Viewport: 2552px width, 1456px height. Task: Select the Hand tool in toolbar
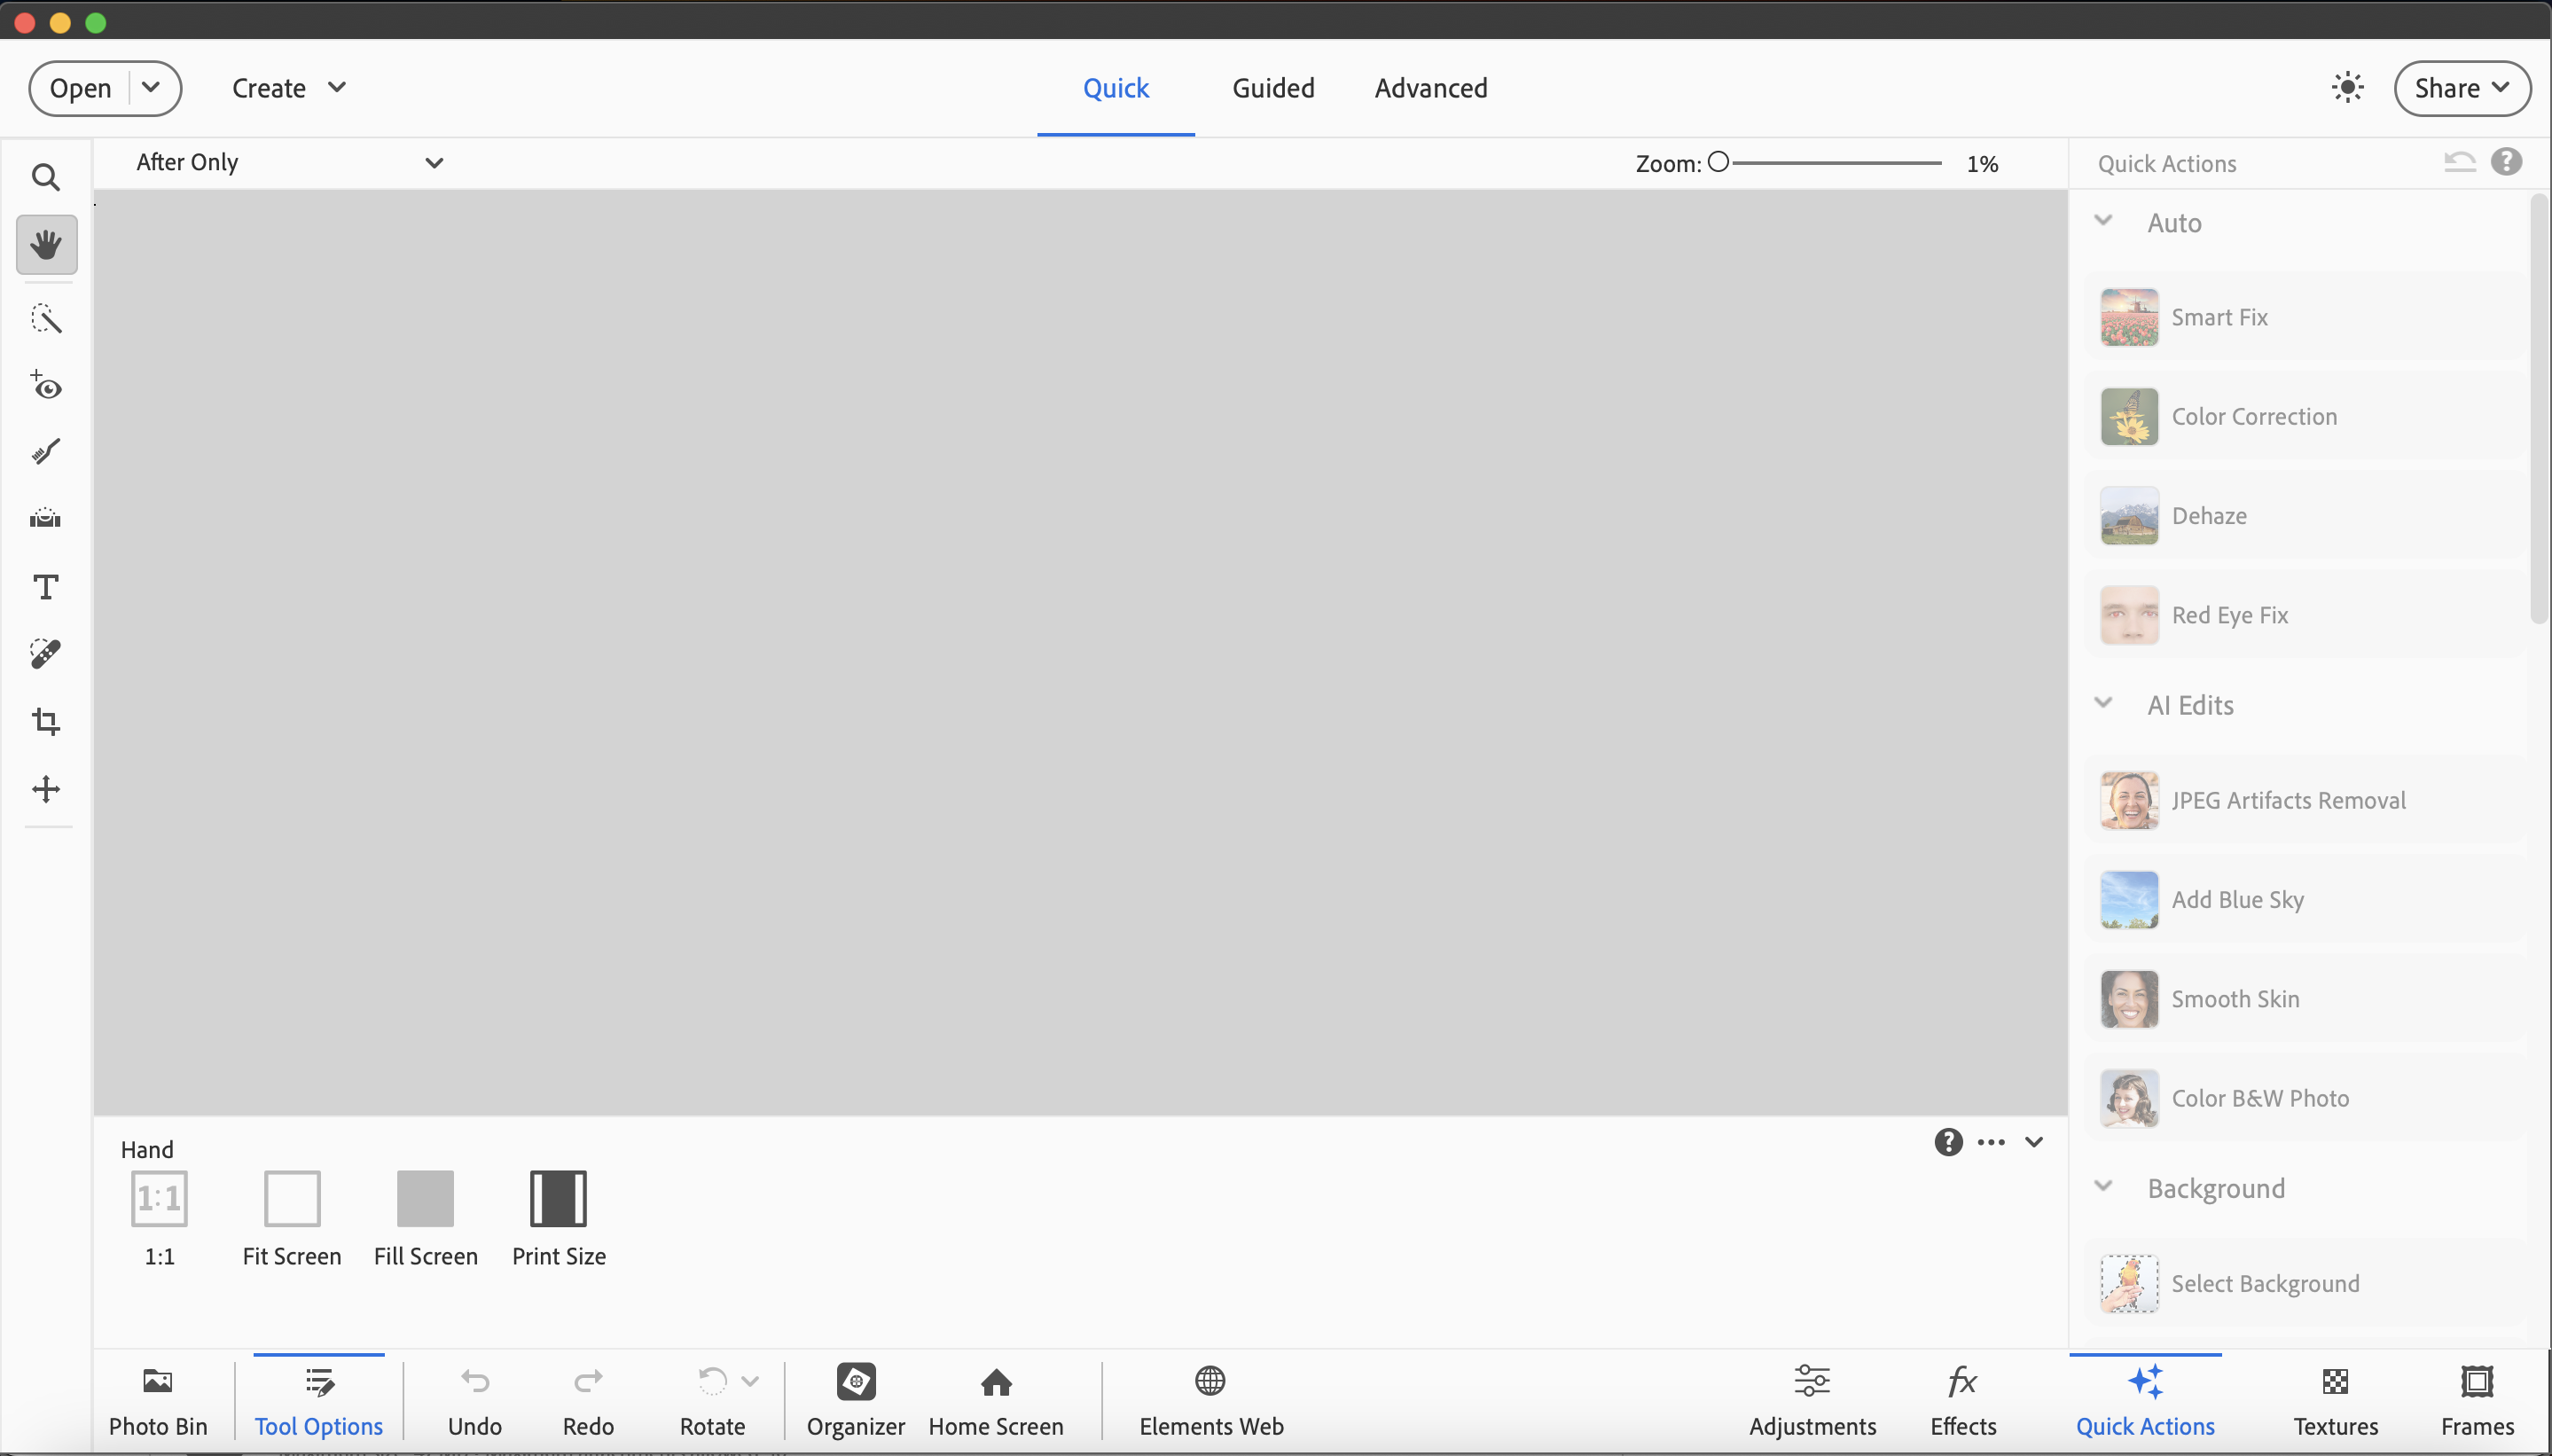click(x=47, y=244)
